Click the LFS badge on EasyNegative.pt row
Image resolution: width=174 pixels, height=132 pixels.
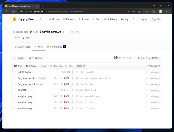tap(66, 78)
